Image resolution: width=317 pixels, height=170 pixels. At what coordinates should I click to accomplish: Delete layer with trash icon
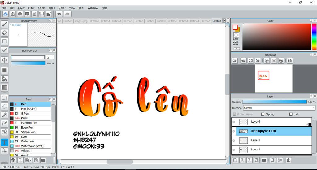coord(289,160)
